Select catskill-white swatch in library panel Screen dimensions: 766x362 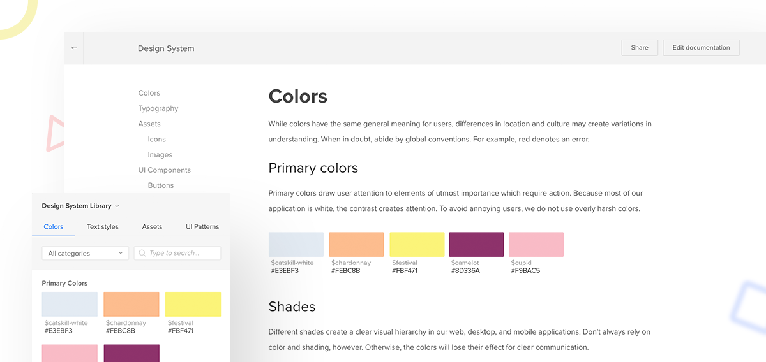(70, 304)
